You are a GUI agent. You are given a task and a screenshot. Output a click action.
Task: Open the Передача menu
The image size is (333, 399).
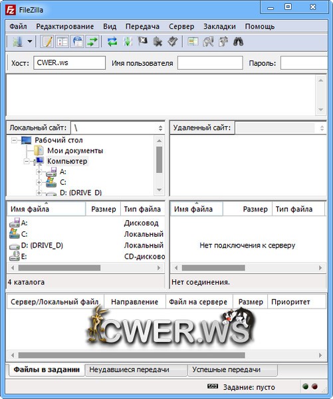pos(142,27)
